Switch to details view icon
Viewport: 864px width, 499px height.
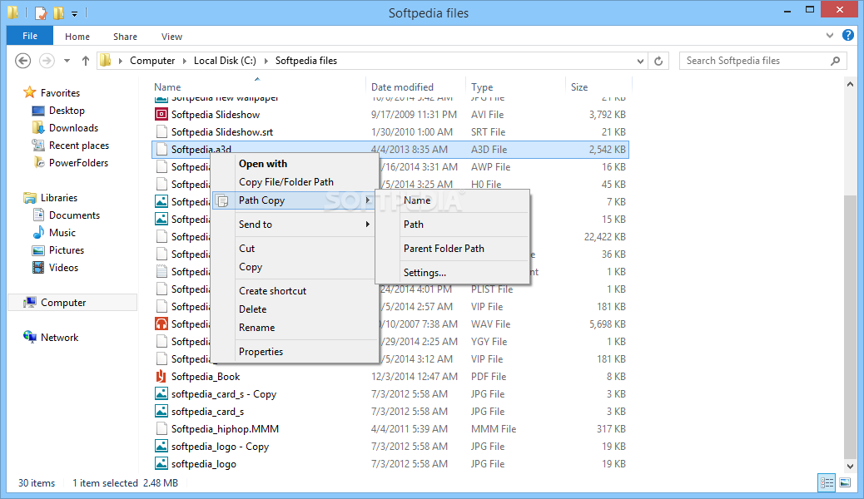point(827,482)
